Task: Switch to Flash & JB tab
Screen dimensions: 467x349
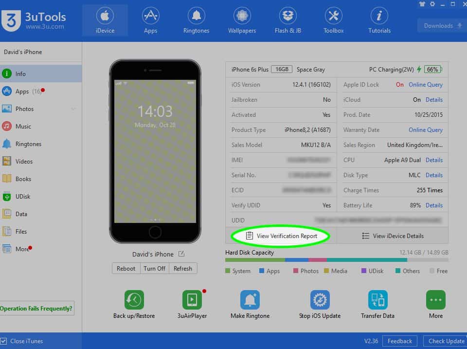Action: coord(287,20)
